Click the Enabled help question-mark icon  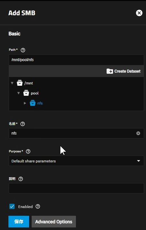(38, 206)
